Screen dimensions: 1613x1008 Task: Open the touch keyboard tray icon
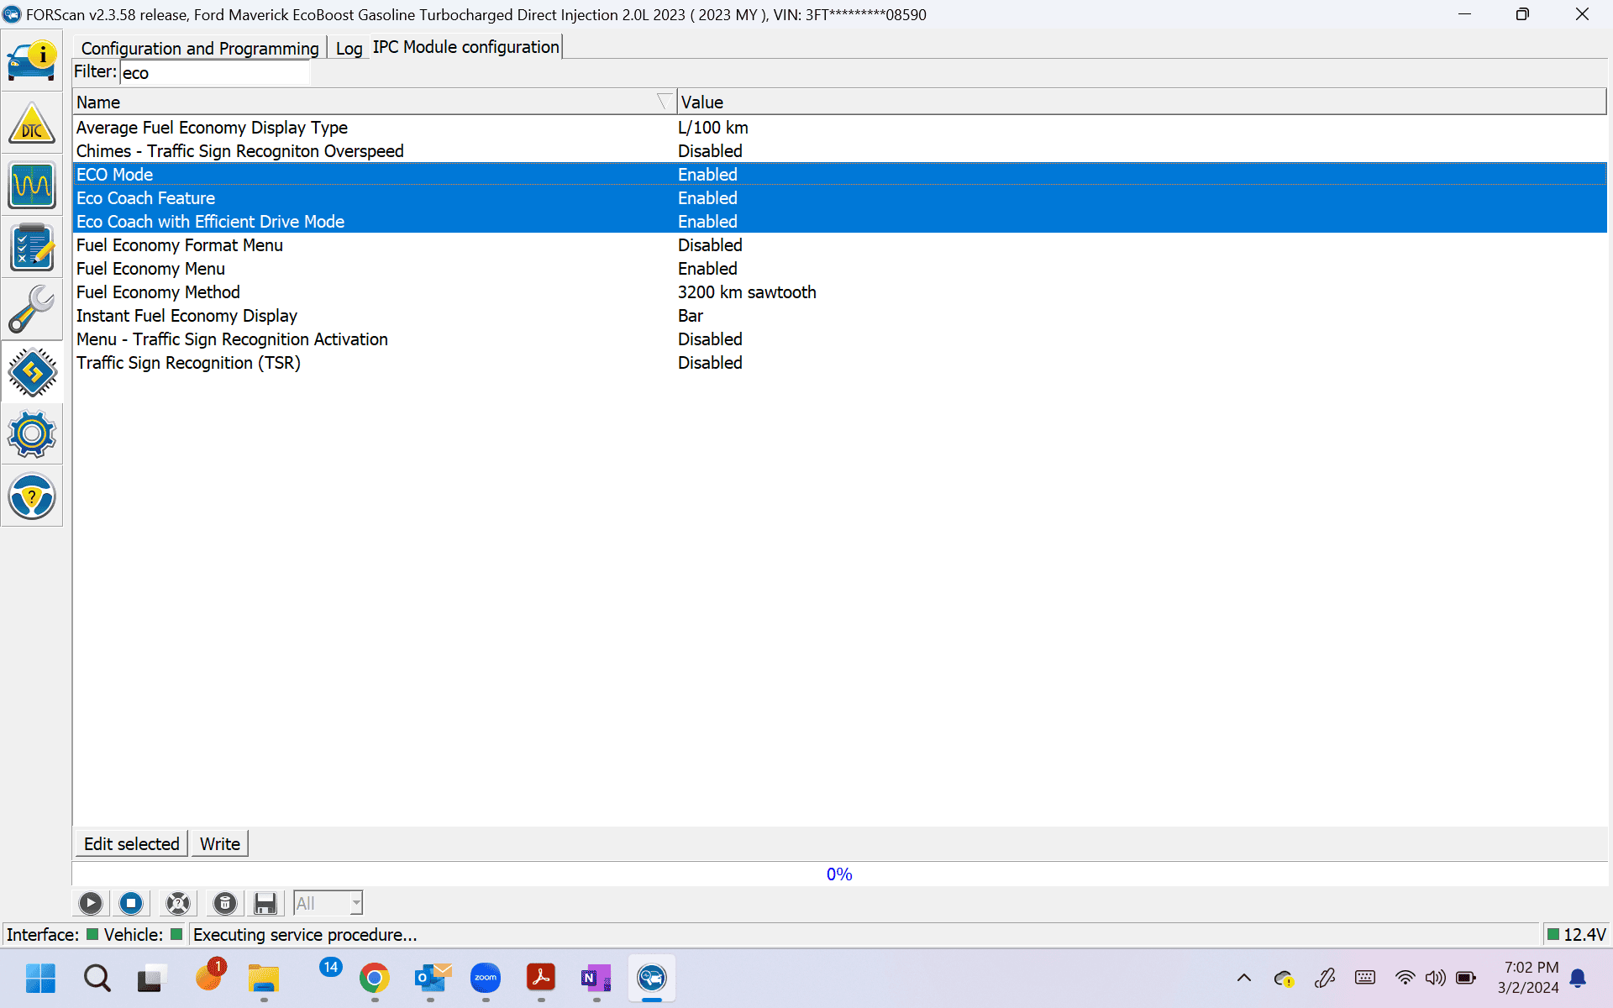[1365, 978]
